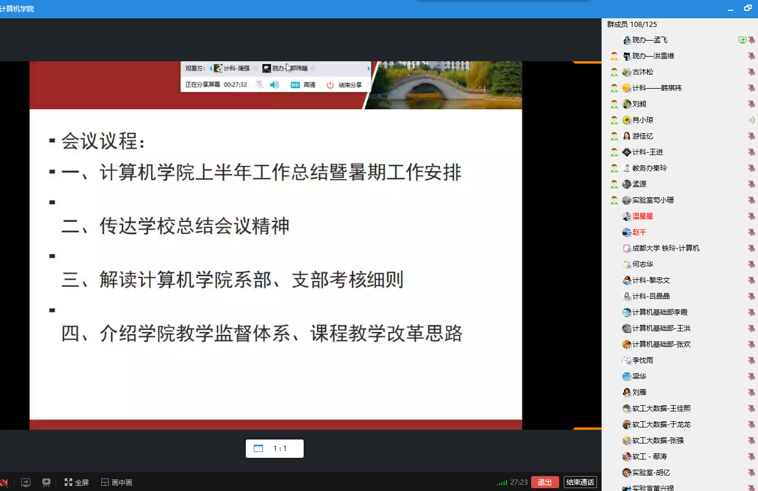Open the HD 高清 quality selector
The height and width of the screenshot is (491, 758).
pos(303,85)
